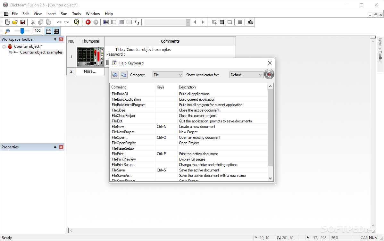
Task: Open the Run menu
Action: point(64,14)
